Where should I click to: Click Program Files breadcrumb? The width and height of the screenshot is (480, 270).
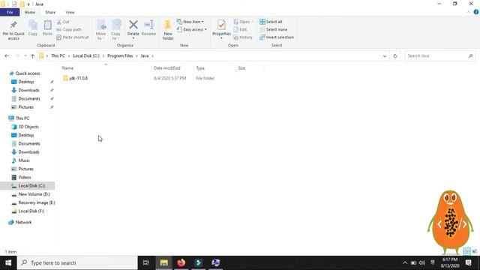coord(120,56)
